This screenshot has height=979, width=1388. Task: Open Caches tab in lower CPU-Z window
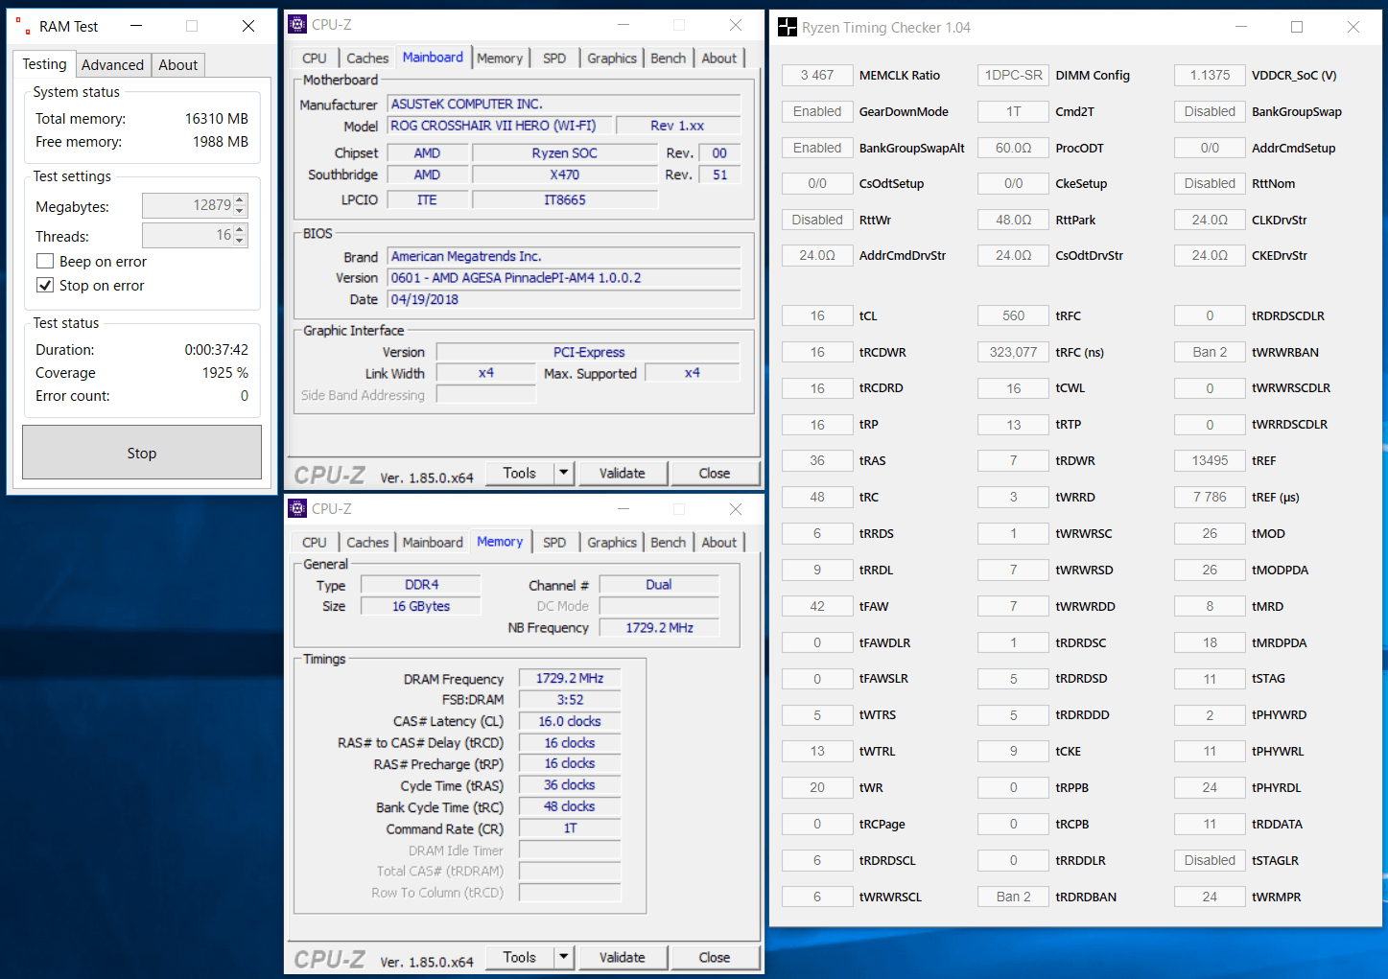tap(367, 543)
